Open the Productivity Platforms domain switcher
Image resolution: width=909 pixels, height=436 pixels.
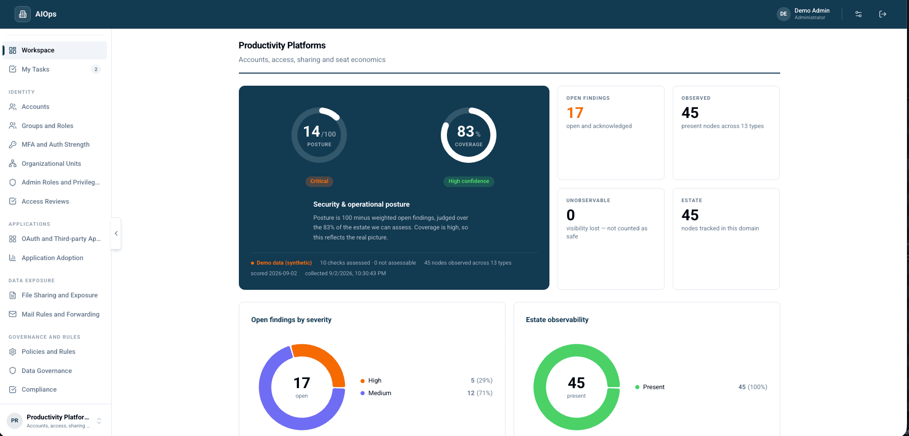pyautogui.click(x=56, y=421)
